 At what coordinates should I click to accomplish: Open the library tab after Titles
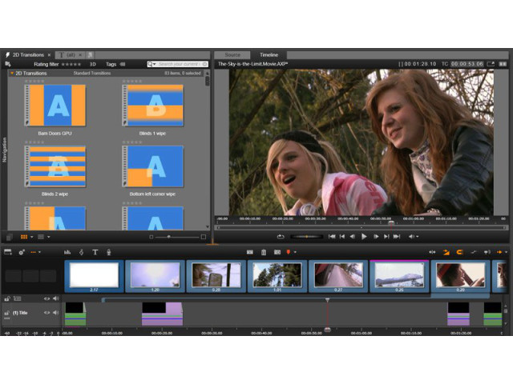pyautogui.click(x=91, y=55)
